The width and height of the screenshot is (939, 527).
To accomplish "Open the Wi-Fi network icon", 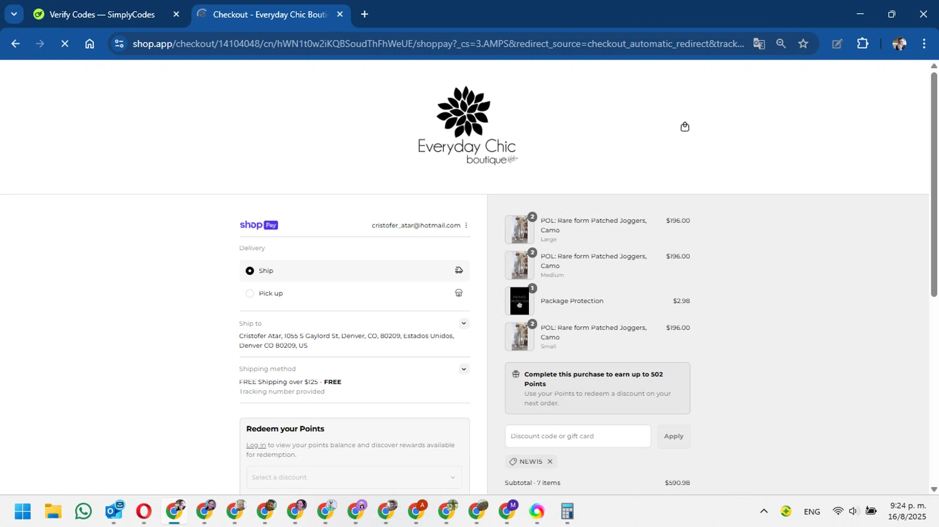I will 838,511.
